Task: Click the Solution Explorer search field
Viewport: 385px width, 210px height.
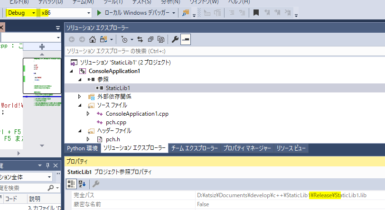Action: click(x=225, y=51)
